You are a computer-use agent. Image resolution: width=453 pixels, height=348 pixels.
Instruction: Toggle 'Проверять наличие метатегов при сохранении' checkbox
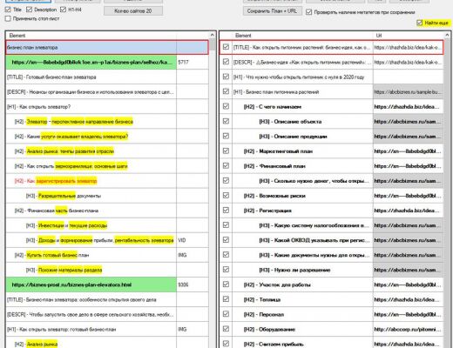pyautogui.click(x=309, y=12)
